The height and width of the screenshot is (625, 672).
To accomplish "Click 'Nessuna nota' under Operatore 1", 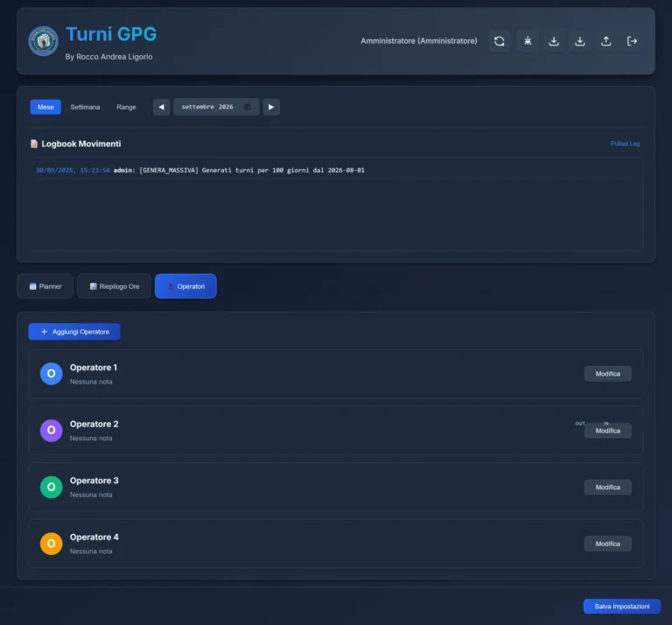I will [91, 382].
